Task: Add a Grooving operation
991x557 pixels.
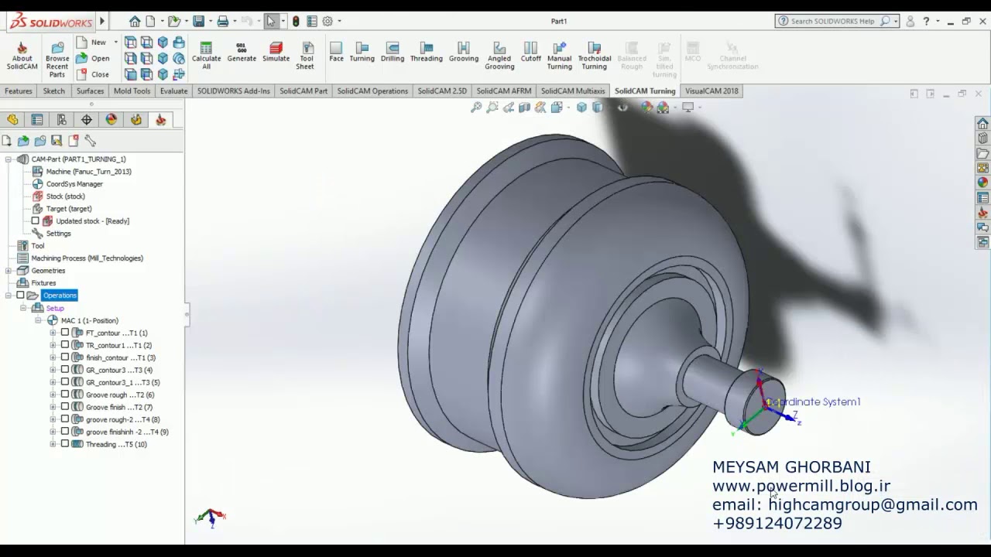Action: tap(464, 53)
